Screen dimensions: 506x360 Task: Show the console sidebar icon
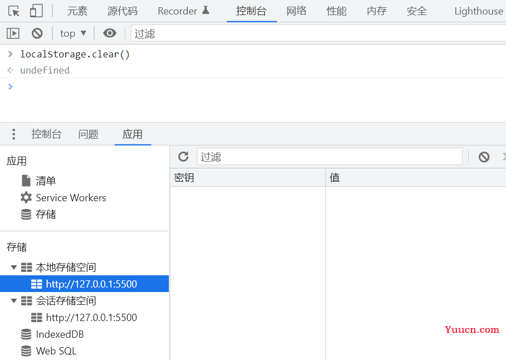click(13, 33)
